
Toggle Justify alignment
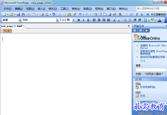108,20
